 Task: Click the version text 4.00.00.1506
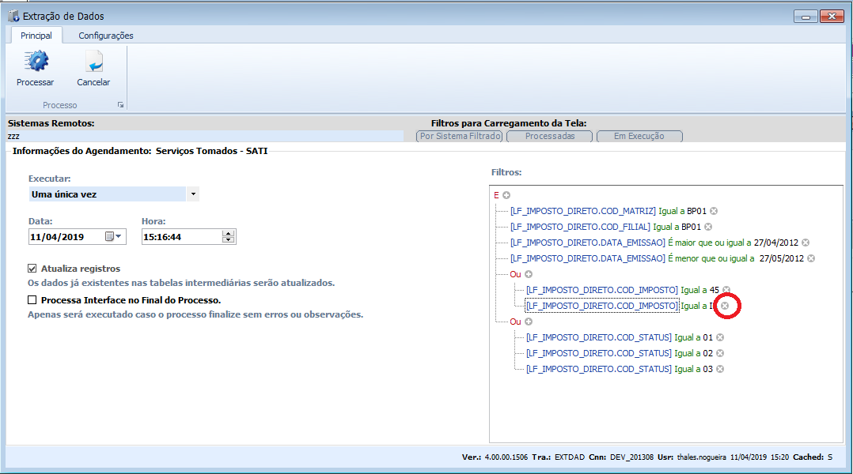point(506,457)
